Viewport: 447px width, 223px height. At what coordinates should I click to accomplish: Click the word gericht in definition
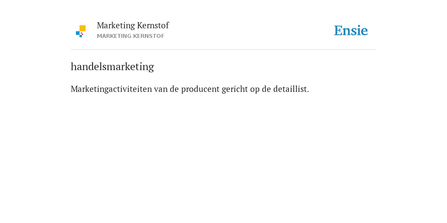coord(235,89)
